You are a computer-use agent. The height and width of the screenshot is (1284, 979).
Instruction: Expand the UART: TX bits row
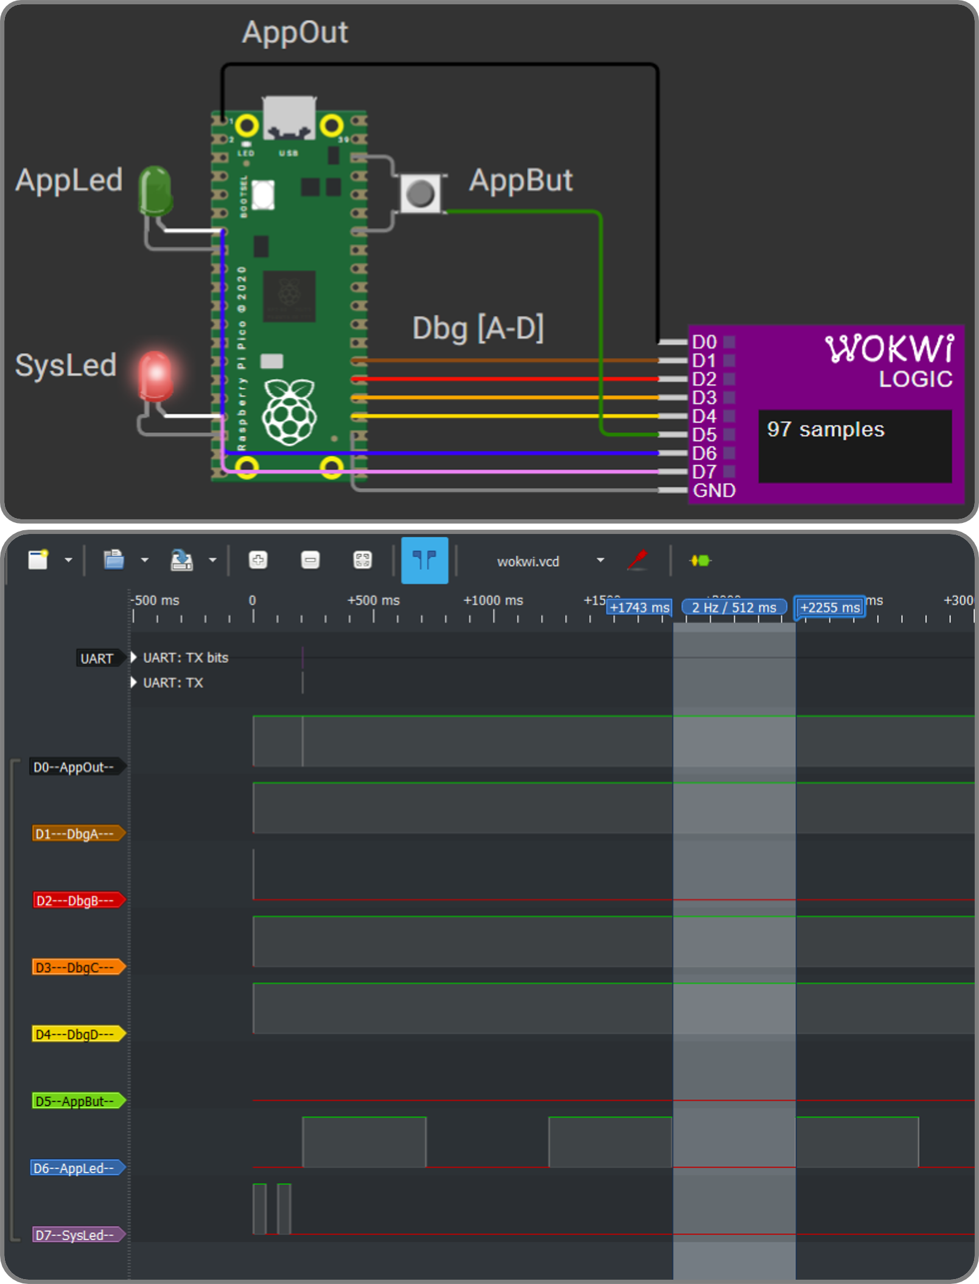tap(134, 658)
